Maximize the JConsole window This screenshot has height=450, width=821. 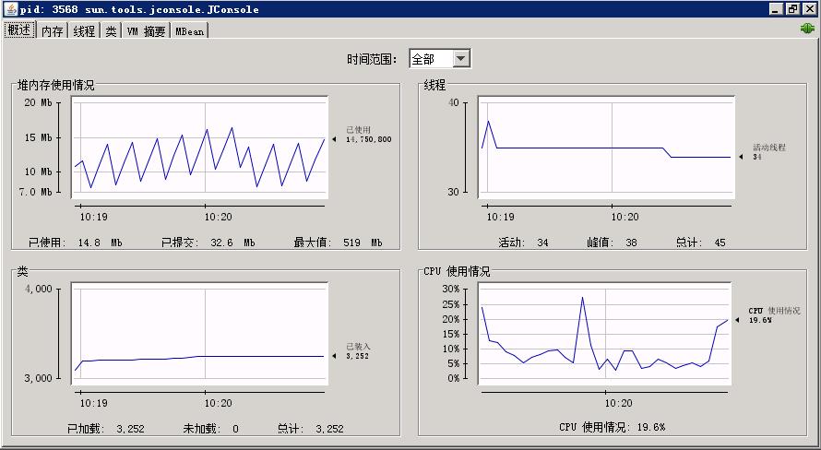tap(792, 9)
